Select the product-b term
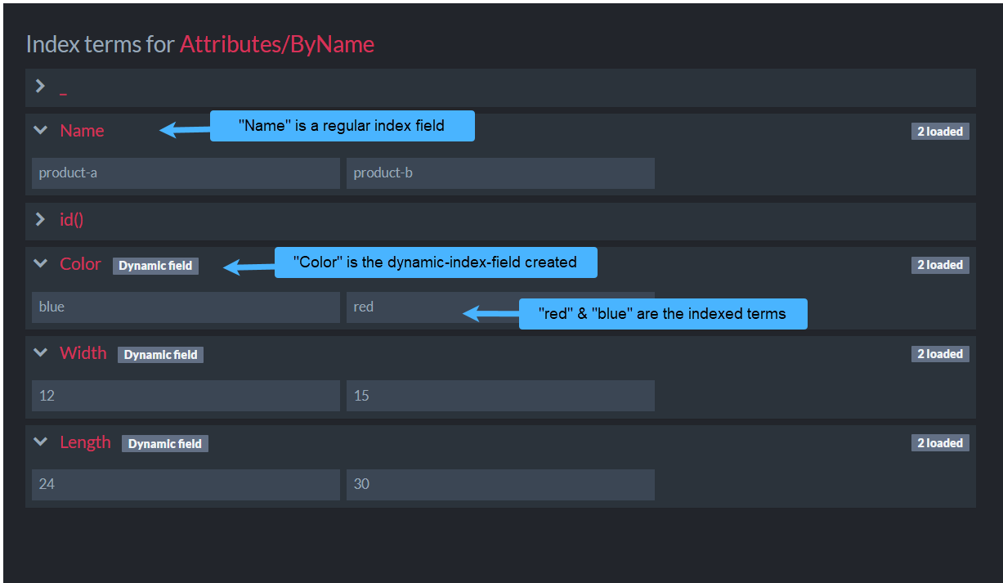Image resolution: width=1003 pixels, height=583 pixels. pos(500,173)
